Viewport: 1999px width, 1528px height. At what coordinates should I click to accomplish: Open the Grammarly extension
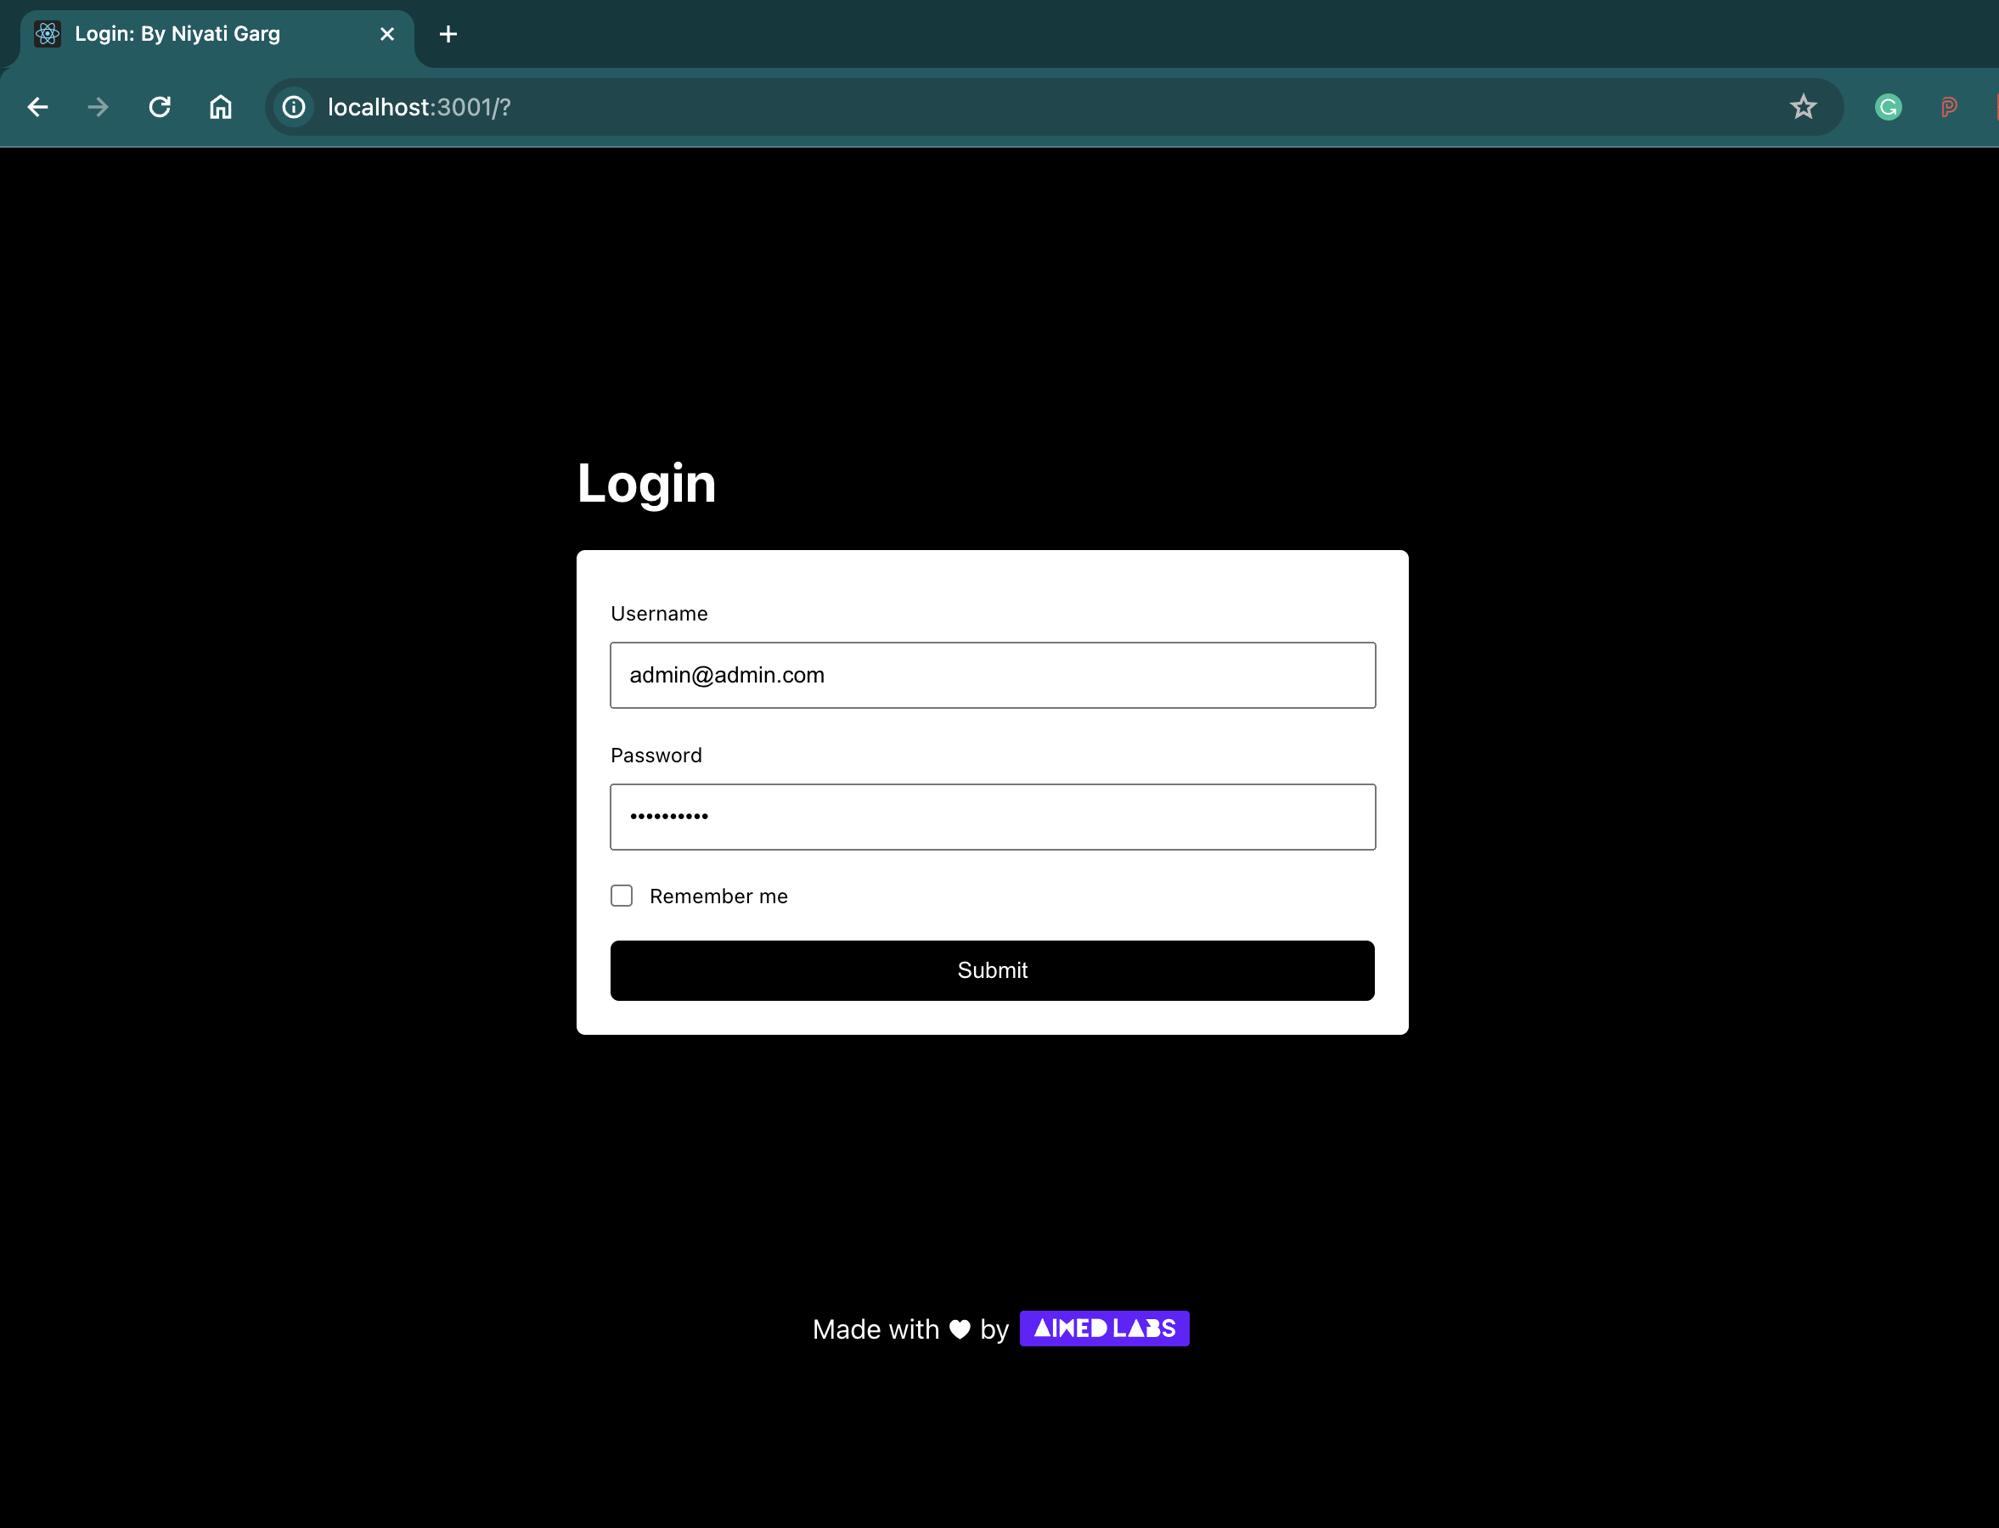pyautogui.click(x=1889, y=106)
